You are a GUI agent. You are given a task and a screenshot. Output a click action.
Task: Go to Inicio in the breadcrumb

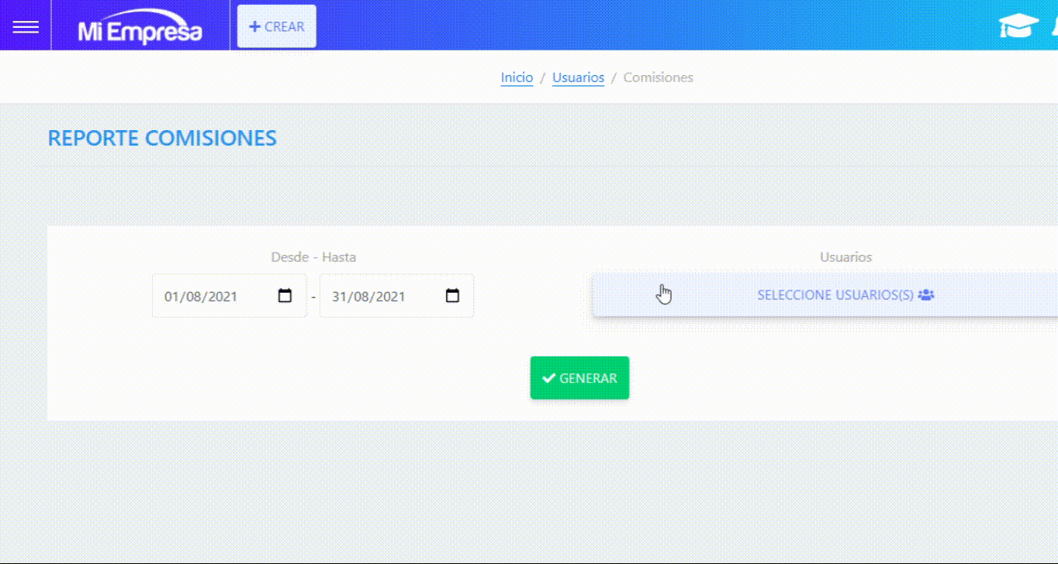(x=517, y=77)
